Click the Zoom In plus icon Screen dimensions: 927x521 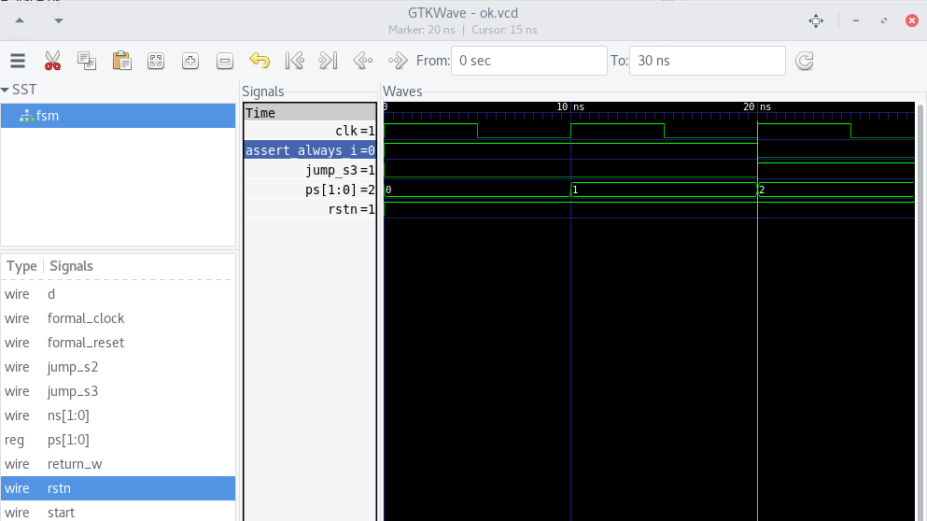coord(190,61)
